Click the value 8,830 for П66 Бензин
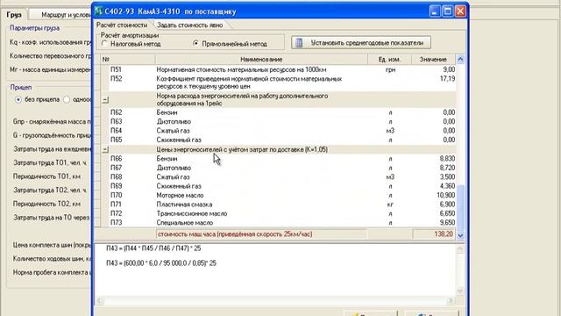The height and width of the screenshot is (316, 561). pos(447,159)
